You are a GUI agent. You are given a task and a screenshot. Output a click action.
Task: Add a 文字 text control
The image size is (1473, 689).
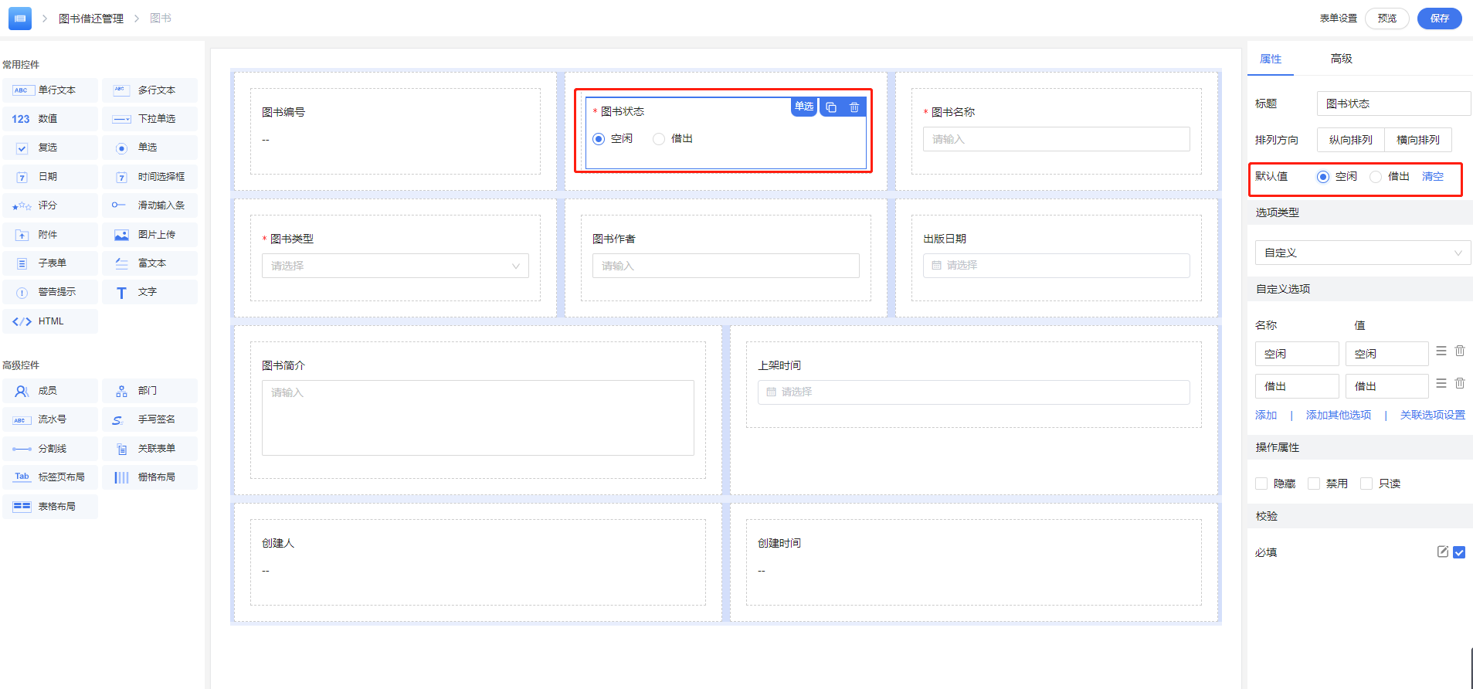150,292
